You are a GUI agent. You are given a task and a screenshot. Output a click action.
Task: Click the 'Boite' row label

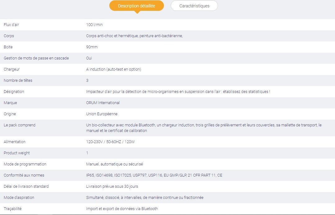click(x=8, y=47)
